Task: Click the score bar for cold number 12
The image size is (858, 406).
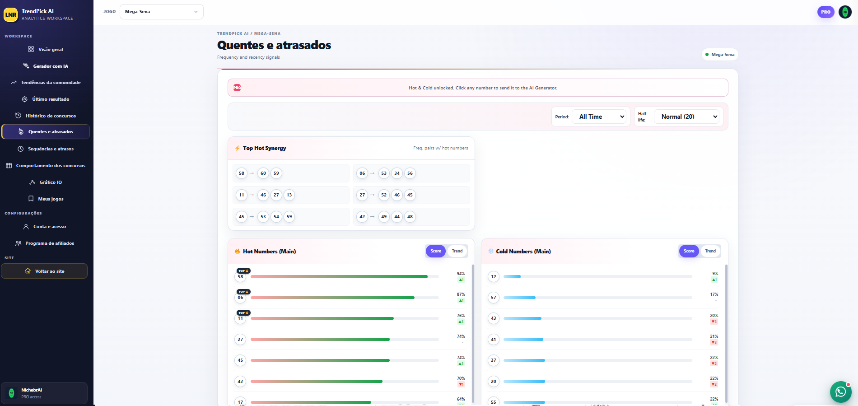Action: coord(597,277)
